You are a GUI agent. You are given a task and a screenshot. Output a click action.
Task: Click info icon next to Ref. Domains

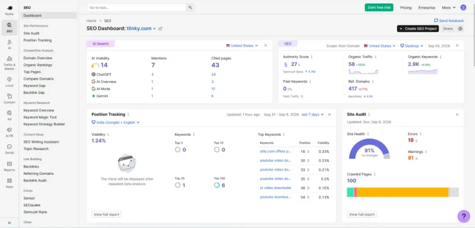pyautogui.click(x=372, y=81)
